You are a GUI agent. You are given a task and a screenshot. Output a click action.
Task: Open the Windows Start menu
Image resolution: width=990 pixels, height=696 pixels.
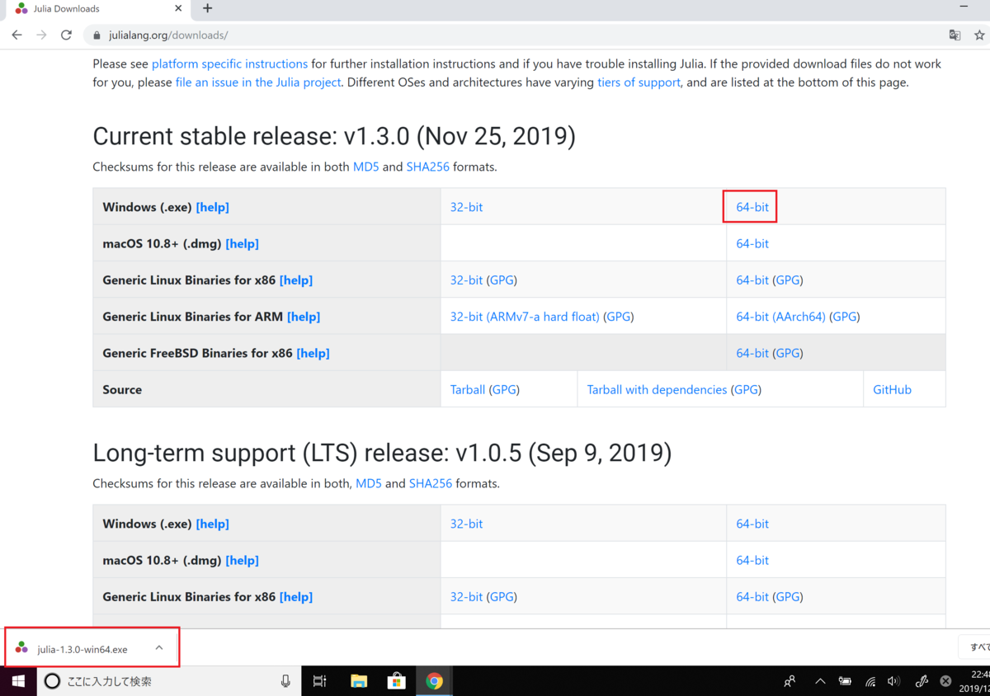pyautogui.click(x=18, y=681)
